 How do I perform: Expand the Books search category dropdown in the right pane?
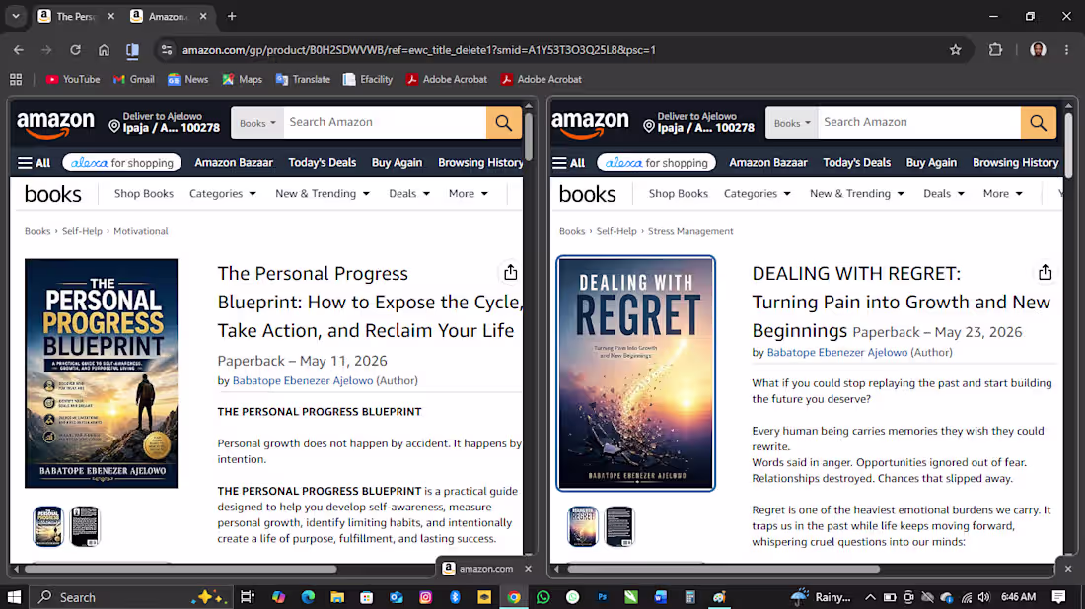[792, 123]
